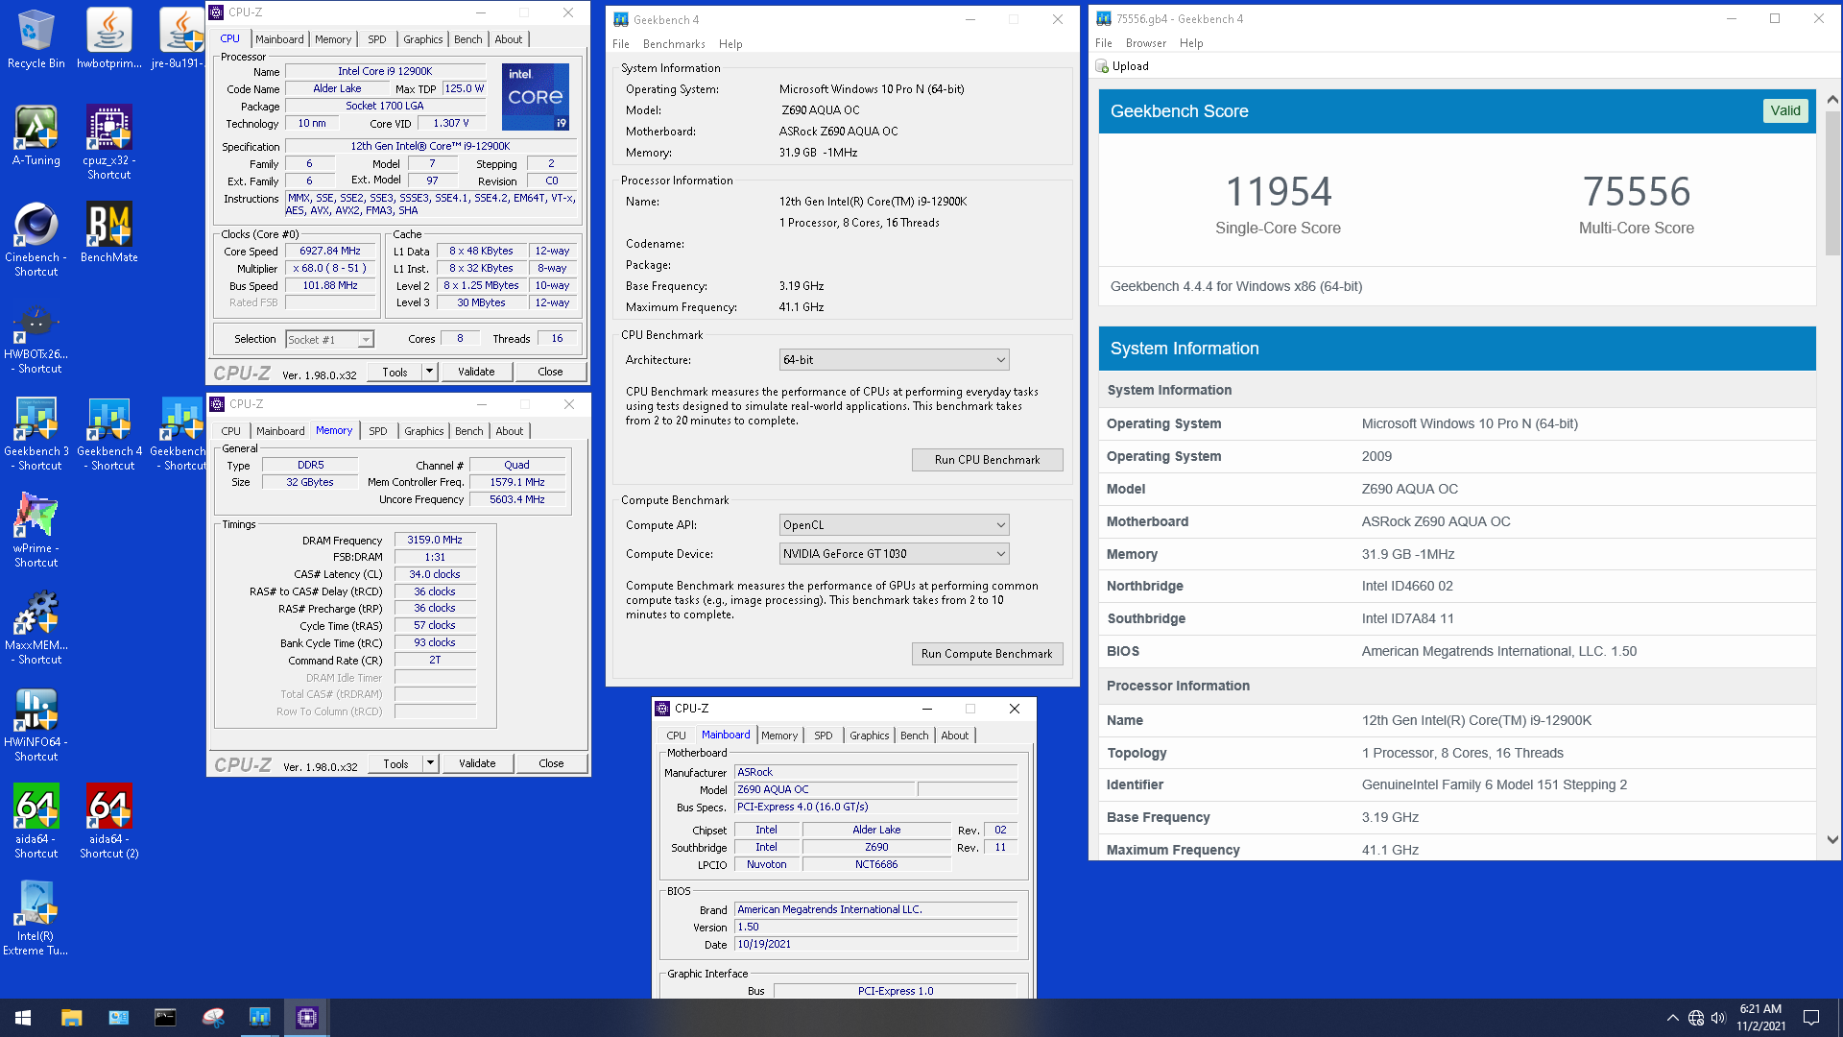
Task: Open aida64 Shortcut icon
Action: point(36,821)
